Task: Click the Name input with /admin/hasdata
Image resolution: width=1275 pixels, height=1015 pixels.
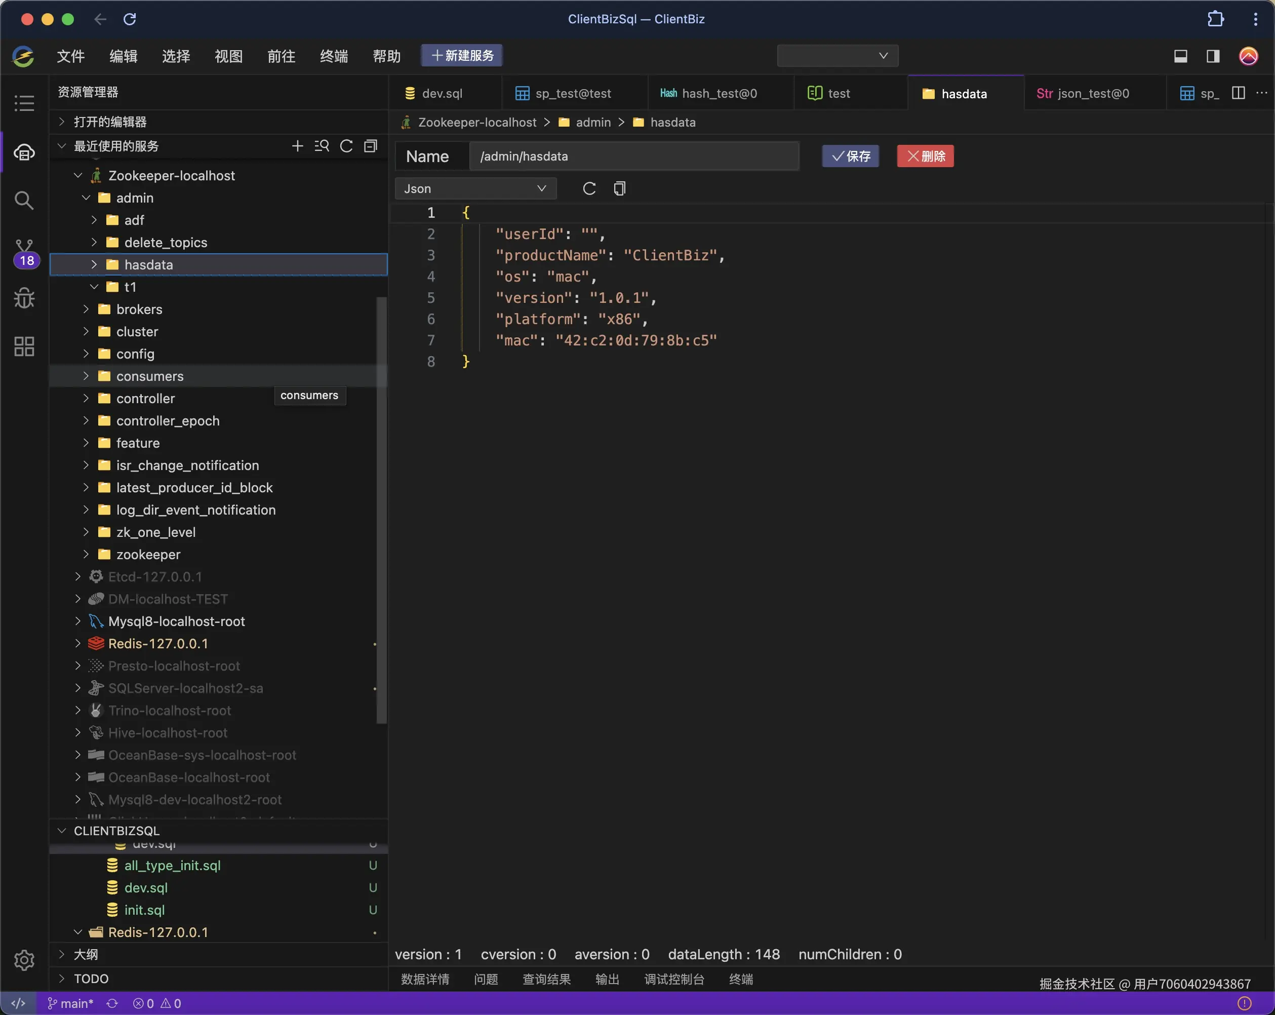Action: click(x=633, y=156)
